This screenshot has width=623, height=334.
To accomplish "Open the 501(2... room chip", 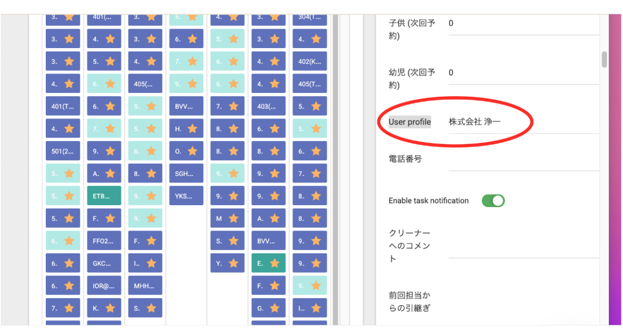I will coord(63,151).
